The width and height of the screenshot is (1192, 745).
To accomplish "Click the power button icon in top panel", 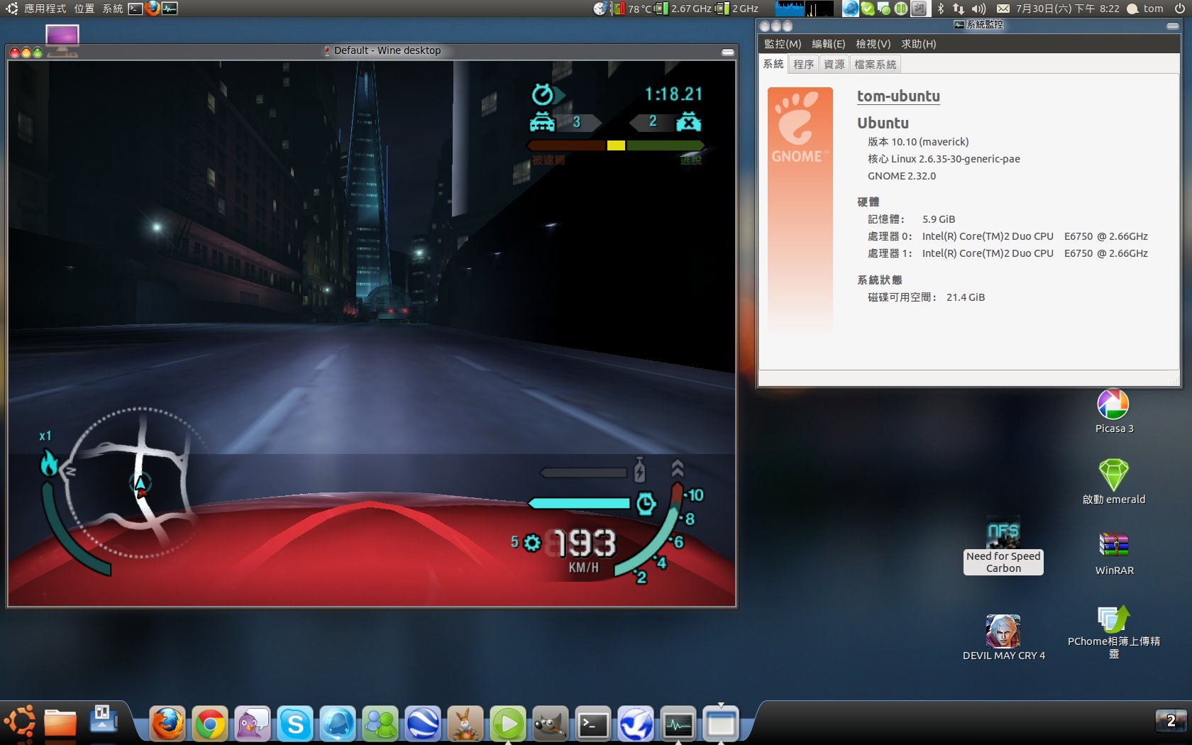I will coord(1179,9).
